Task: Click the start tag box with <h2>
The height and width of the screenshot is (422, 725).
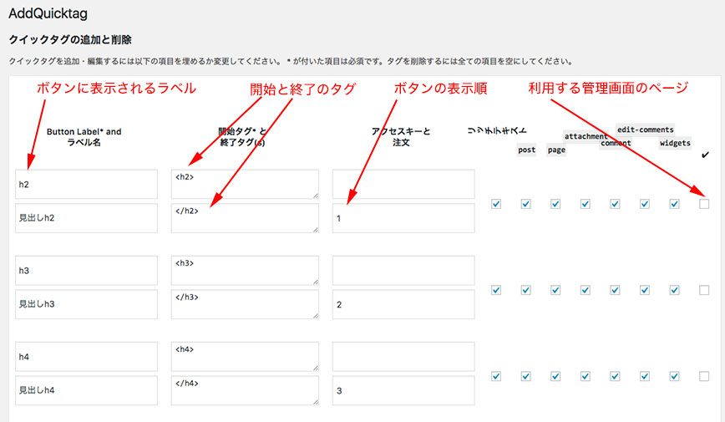Action: coord(245,184)
